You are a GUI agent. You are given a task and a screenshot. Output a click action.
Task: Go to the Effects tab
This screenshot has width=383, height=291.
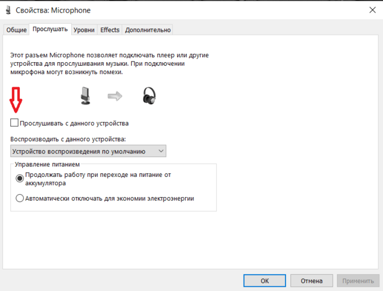point(110,30)
